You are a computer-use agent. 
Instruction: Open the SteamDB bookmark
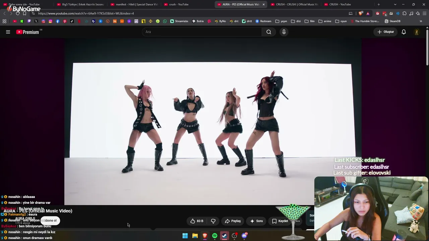tap(392, 21)
